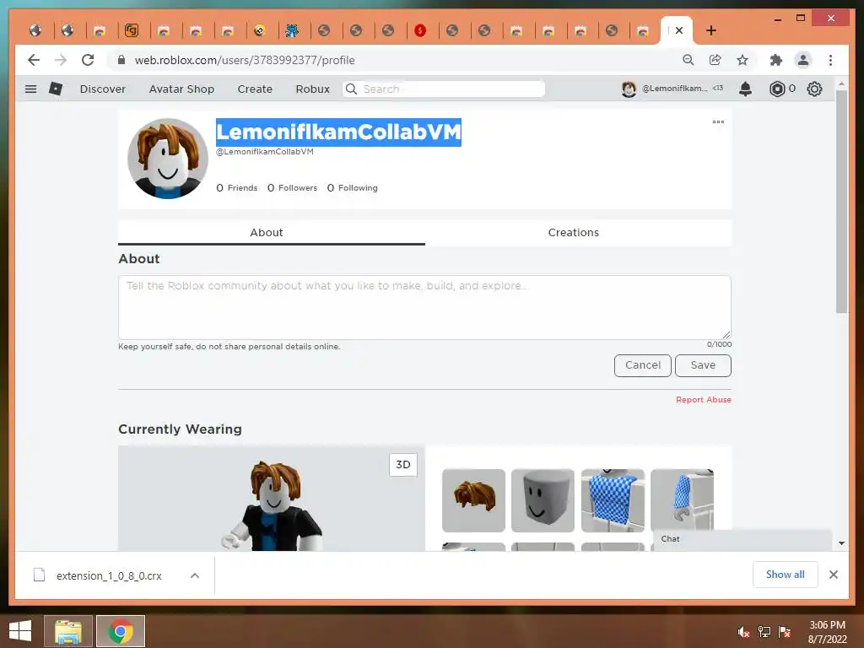Click the Report Abuse link

[704, 399]
